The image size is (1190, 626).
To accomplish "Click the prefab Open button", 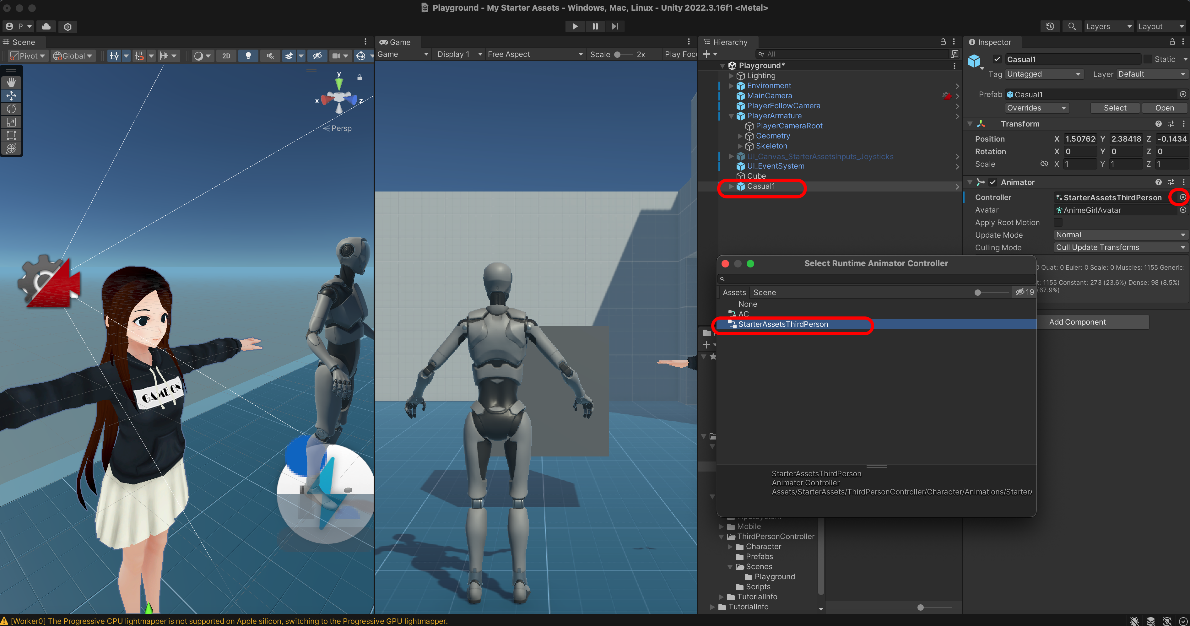I will point(1164,108).
